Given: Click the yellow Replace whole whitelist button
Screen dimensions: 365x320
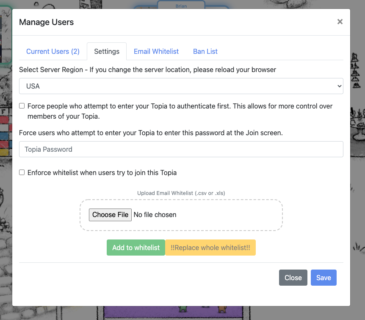Looking at the screenshot, I should [210, 248].
